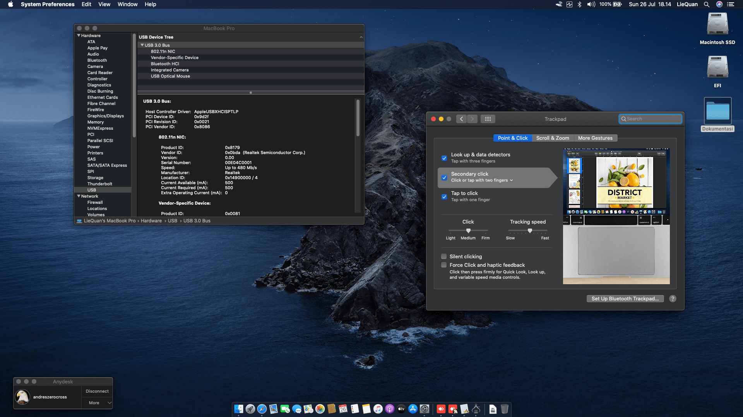The image size is (743, 417).
Task: Select USB Optical Mouse device row
Action: click(251, 76)
